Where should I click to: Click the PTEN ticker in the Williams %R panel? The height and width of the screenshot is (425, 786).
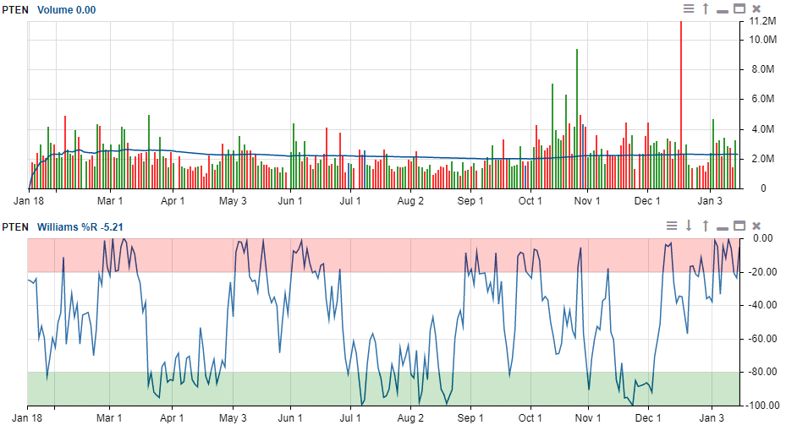[14, 226]
